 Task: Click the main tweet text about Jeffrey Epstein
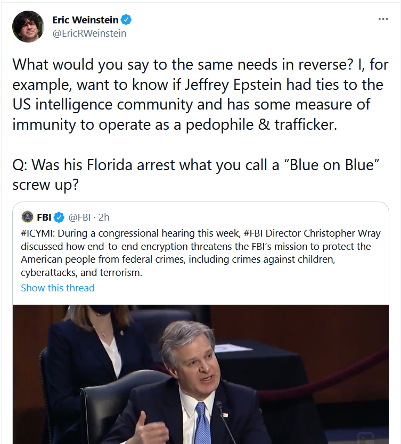[200, 94]
